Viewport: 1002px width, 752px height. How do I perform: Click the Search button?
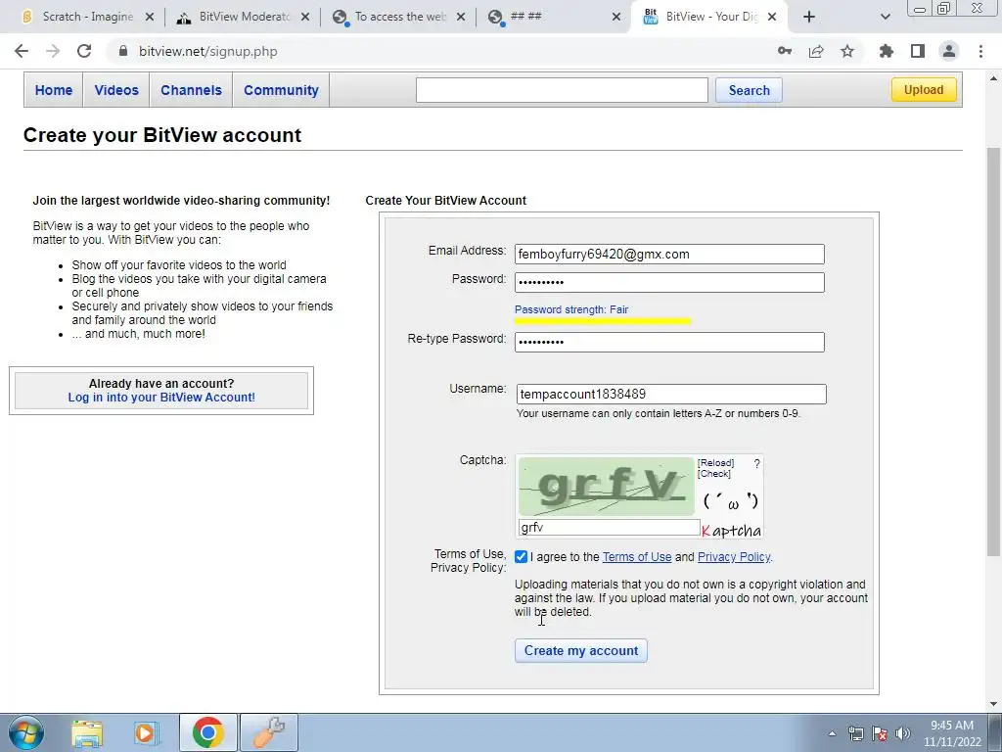click(749, 90)
